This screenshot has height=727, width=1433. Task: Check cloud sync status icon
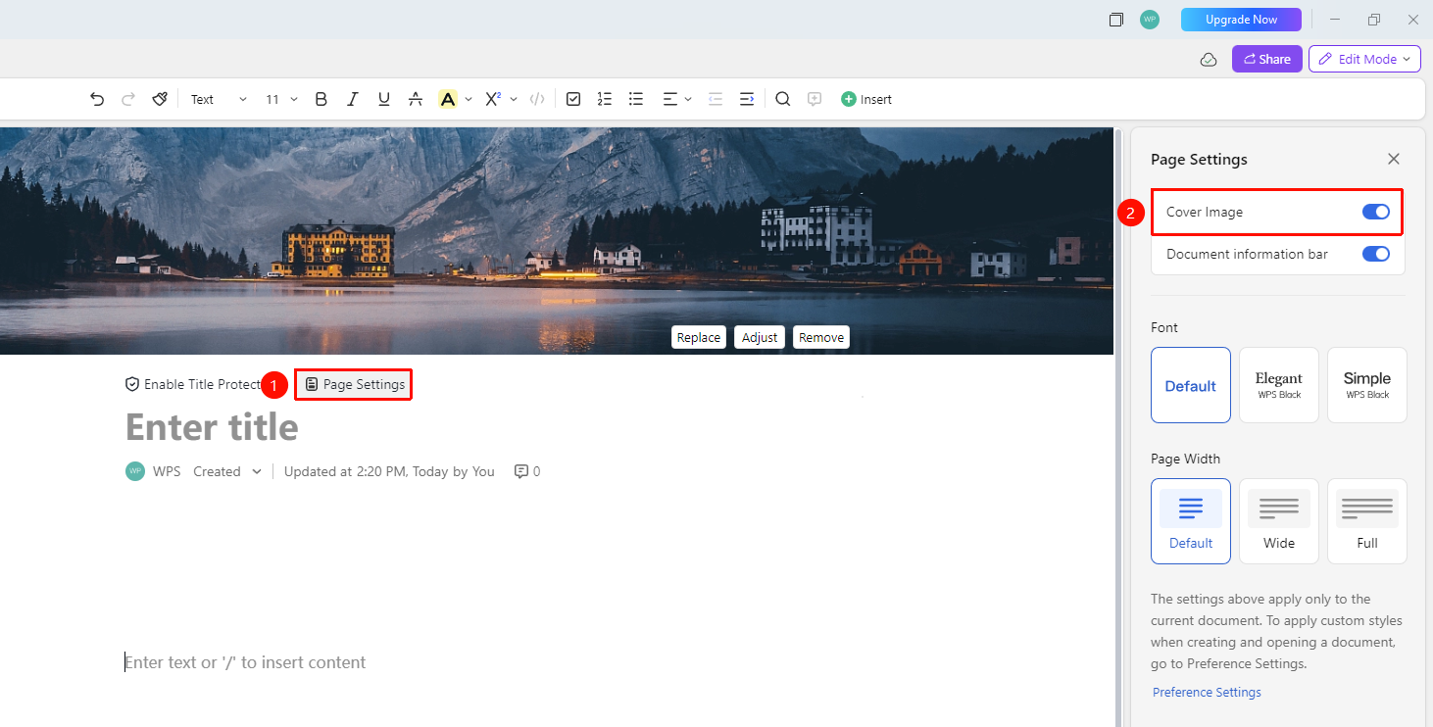(1209, 60)
